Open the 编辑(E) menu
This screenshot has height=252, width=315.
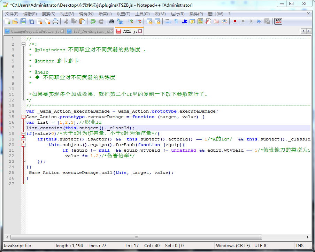click(x=30, y=14)
